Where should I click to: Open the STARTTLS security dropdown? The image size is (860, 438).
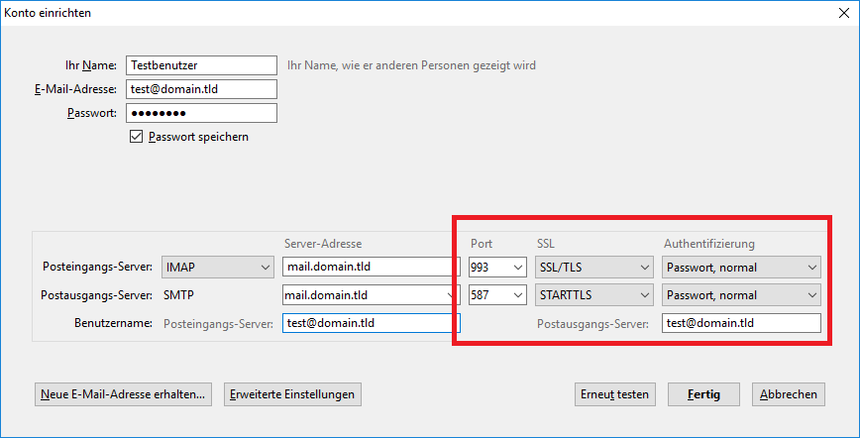point(593,295)
